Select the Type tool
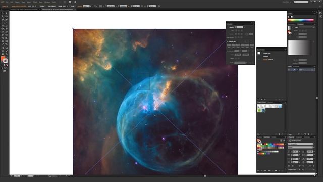Image resolution: width=323 pixels, height=182 pixels. click(3, 22)
